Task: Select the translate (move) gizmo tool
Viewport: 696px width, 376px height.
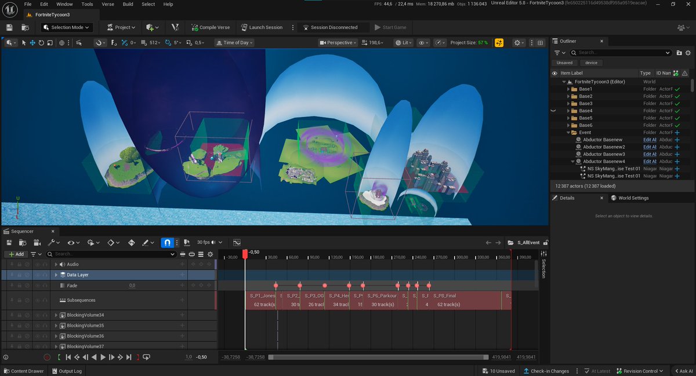Action: point(32,42)
